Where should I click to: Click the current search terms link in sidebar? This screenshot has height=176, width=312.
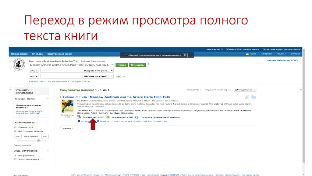tap(29, 112)
